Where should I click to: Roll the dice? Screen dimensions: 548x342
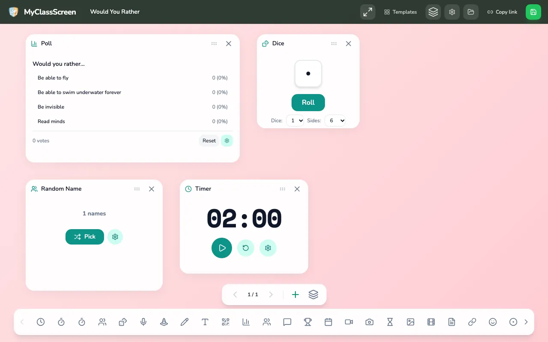tap(308, 103)
